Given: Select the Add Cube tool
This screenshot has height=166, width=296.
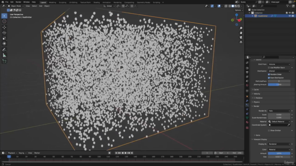Looking at the screenshot, I should (x=4, y=61).
